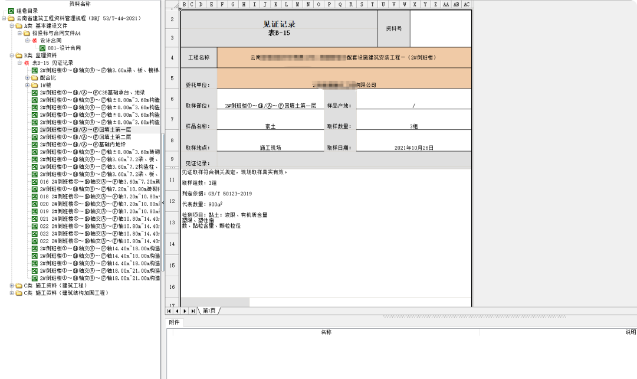This screenshot has width=637, height=379.
Task: Collapse the A类 基本建设文件 node
Action: [12, 25]
